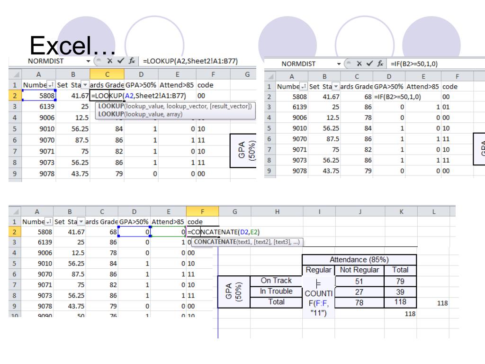Viewport: 485px width, 364px height.
Task: Select column D header in the =IF sheet
Action: (389, 76)
